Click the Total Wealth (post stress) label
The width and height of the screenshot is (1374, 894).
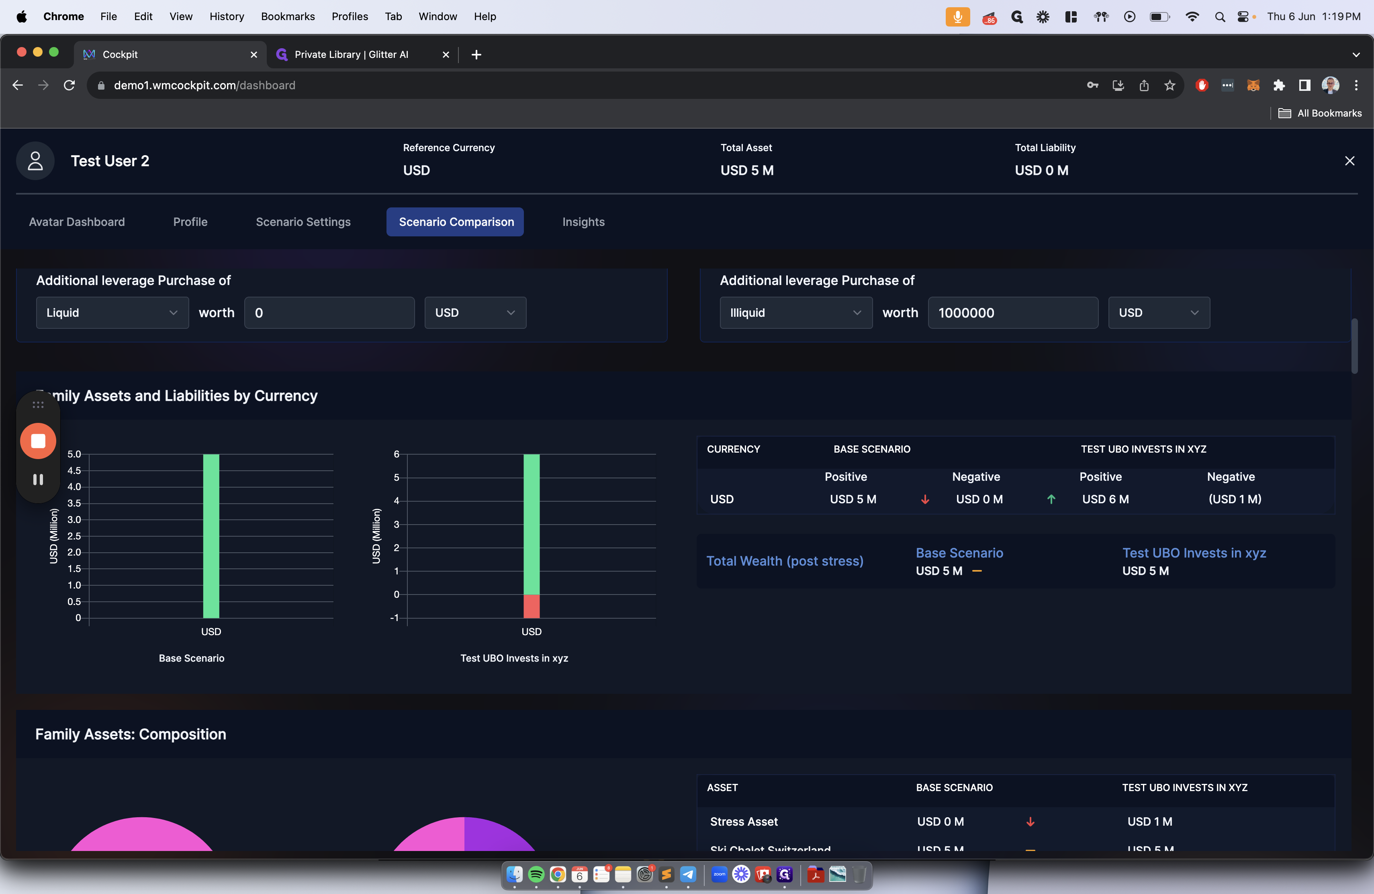coord(785,561)
